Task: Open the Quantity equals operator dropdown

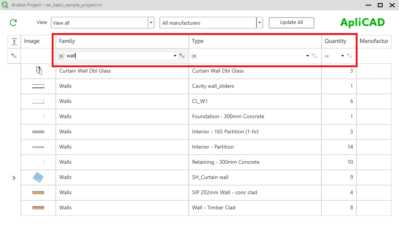Action: click(335, 56)
